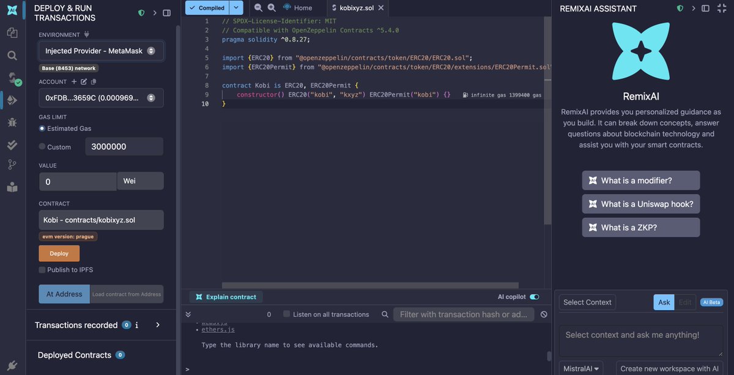
Task: Collapse the terminal with double chevron
Action: tap(188, 314)
